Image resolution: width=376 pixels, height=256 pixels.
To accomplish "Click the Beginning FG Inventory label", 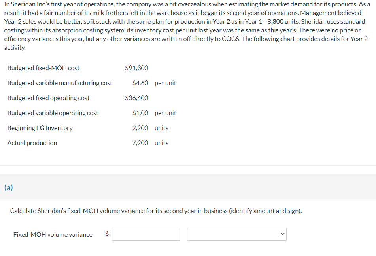I will 40,128.
